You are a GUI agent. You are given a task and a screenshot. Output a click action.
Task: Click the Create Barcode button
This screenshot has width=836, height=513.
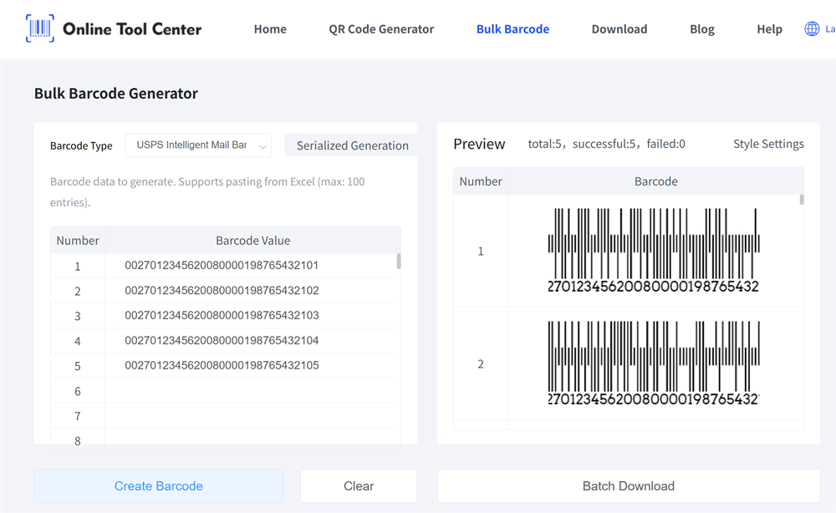158,485
